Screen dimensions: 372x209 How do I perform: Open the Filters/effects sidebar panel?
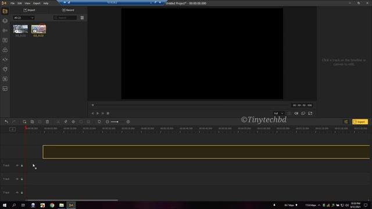(5, 50)
